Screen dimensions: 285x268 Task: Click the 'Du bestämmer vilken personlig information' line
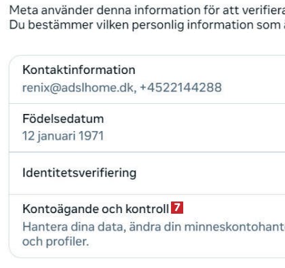point(147,25)
